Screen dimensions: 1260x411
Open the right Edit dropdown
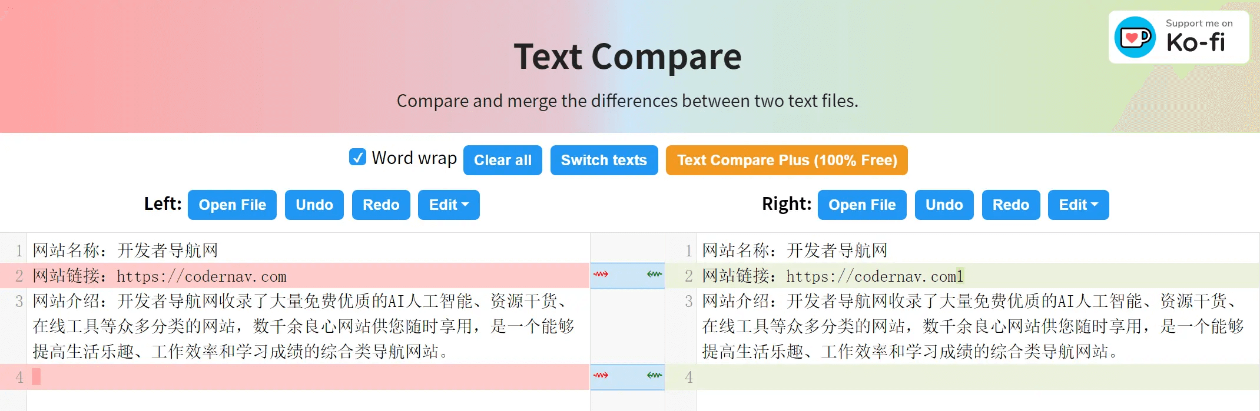pos(1078,205)
